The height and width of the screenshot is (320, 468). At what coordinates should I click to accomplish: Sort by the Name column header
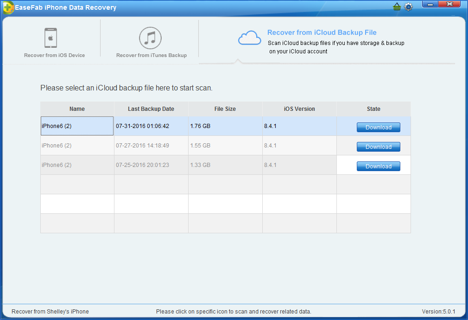pos(77,109)
